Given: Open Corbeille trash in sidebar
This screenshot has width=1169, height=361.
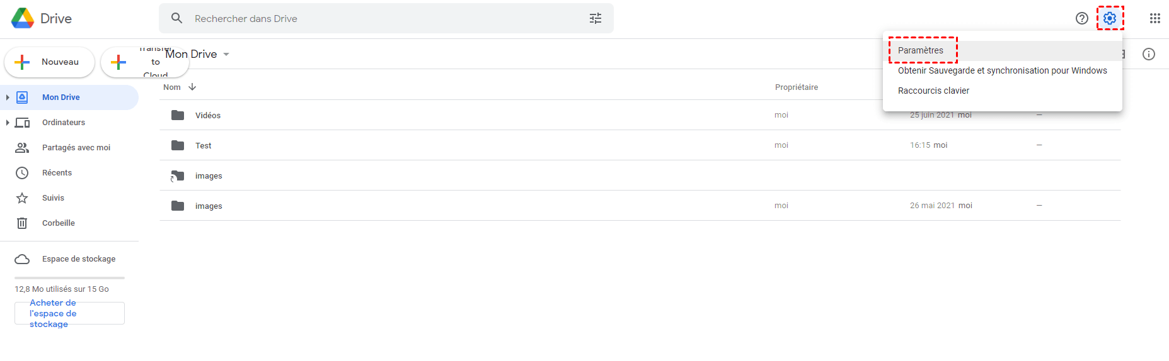Looking at the screenshot, I should 58,223.
